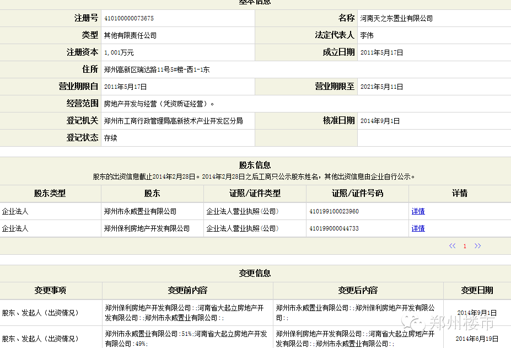Click the 营业期限自 date value

125,87
